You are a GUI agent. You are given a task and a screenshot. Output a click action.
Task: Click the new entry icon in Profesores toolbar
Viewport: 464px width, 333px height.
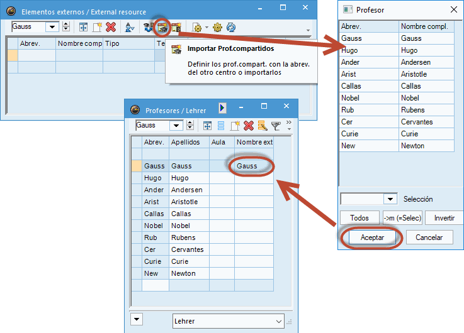point(235,126)
